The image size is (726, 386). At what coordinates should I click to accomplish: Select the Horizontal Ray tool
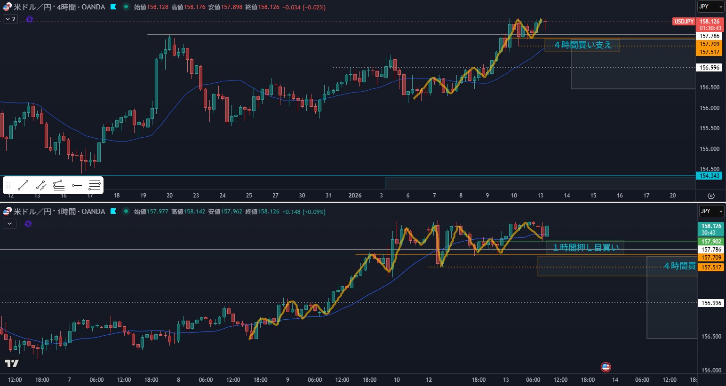[x=77, y=185]
